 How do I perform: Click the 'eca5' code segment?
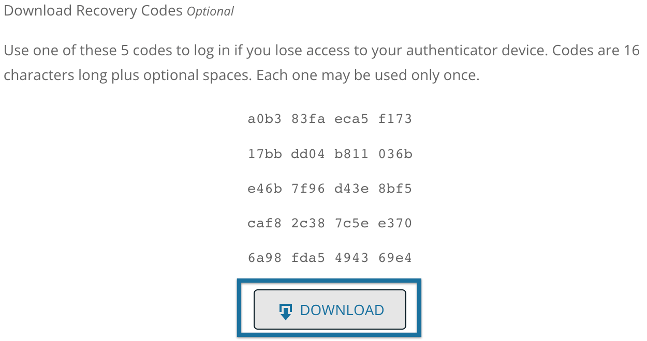[x=351, y=119]
